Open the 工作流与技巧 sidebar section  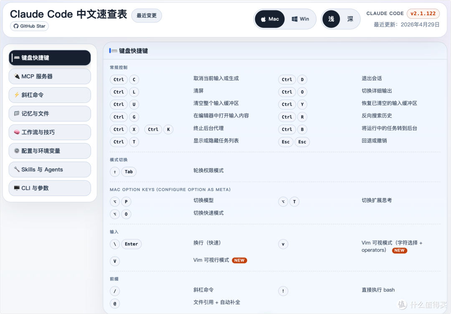click(50, 132)
